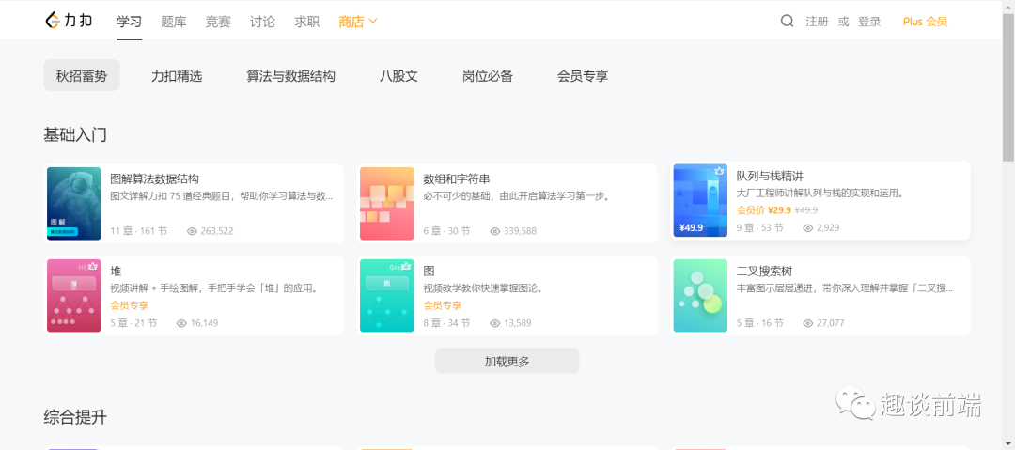The height and width of the screenshot is (450, 1015).
Task: Click description 视频教学教你快速掌握图论。
Action: point(483,288)
